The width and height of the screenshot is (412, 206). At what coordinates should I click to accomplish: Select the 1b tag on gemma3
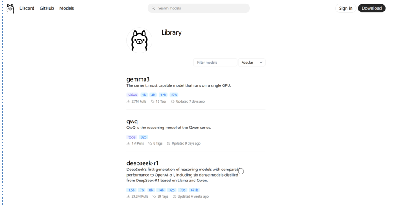pyautogui.click(x=144, y=95)
